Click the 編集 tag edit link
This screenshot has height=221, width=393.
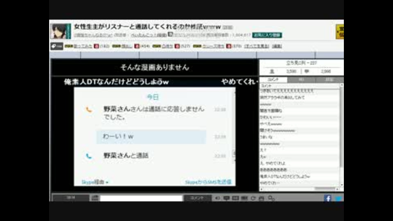[277, 46]
